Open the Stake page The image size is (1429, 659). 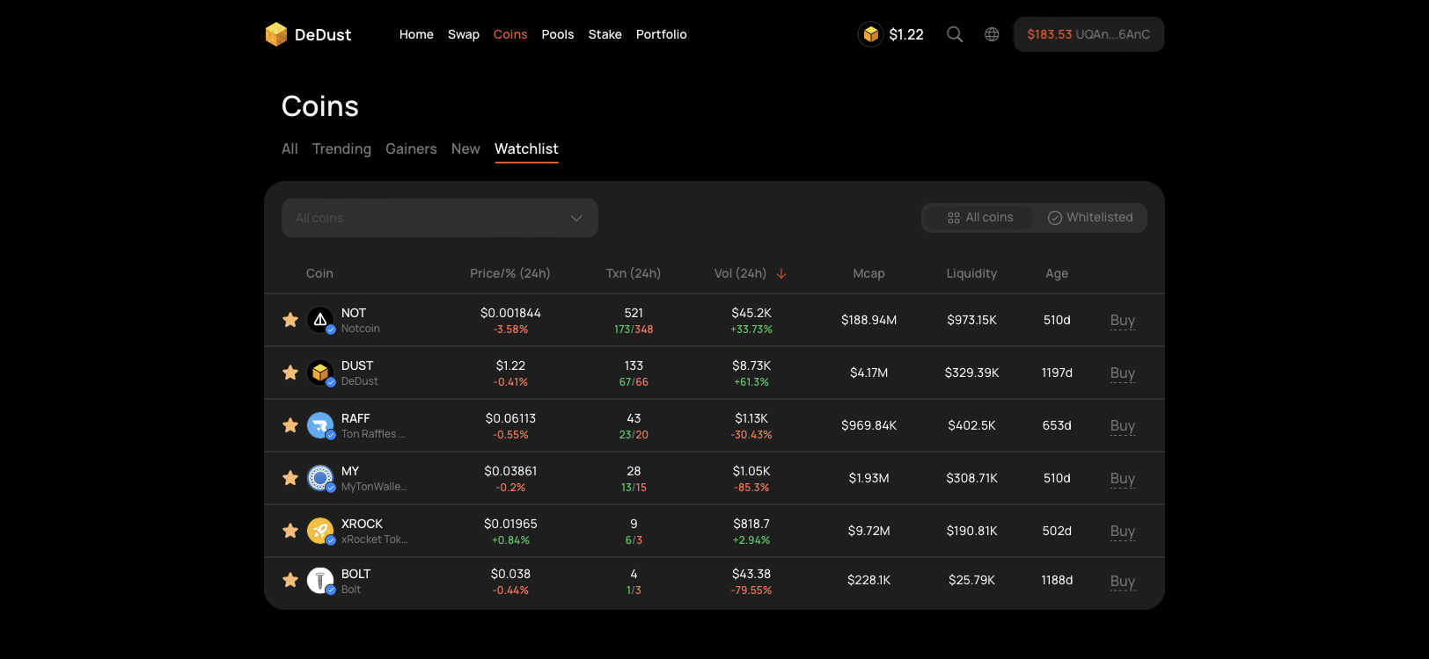coord(605,34)
